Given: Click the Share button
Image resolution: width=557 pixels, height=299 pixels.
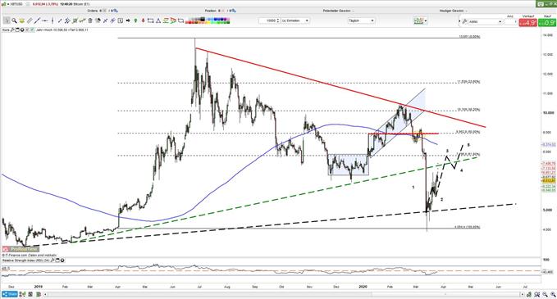Looking at the screenshot, I should coord(10,294).
